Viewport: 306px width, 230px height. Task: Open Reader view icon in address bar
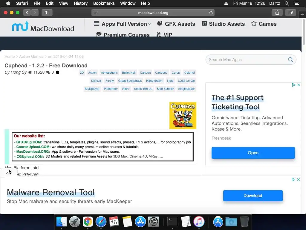point(95,13)
